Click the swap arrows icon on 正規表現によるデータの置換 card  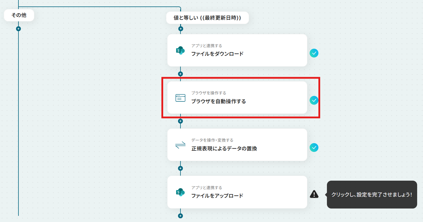point(180,145)
